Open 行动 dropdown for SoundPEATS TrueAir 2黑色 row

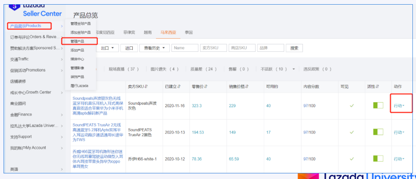(399, 132)
